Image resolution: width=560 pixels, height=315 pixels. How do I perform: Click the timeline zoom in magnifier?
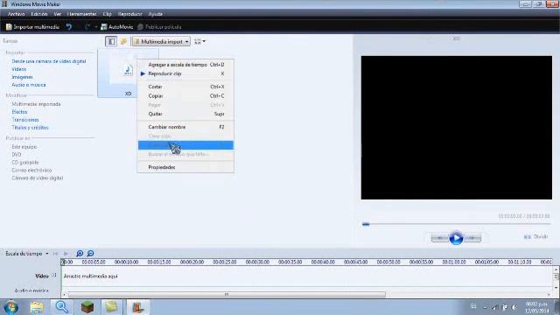pos(80,254)
